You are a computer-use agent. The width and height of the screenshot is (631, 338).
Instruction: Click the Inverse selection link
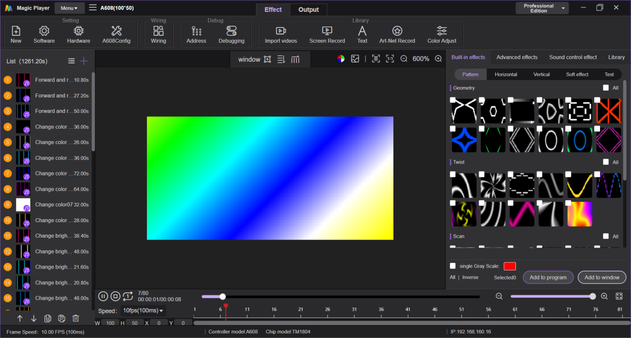pos(470,277)
